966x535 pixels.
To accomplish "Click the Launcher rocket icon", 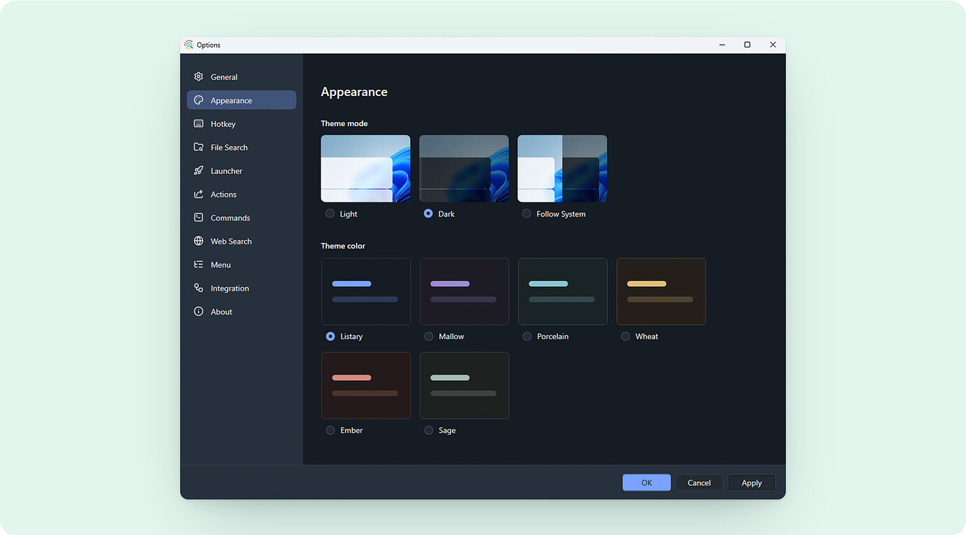I will [x=199, y=171].
